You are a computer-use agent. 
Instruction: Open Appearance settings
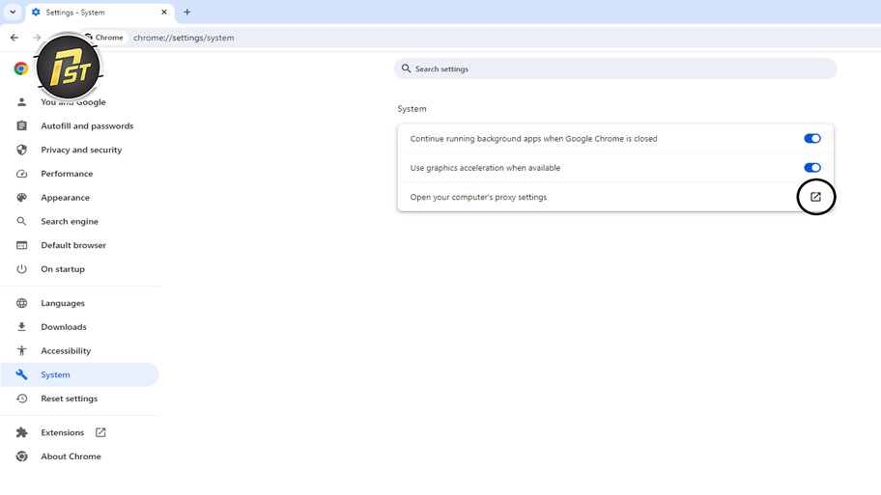pyautogui.click(x=65, y=198)
